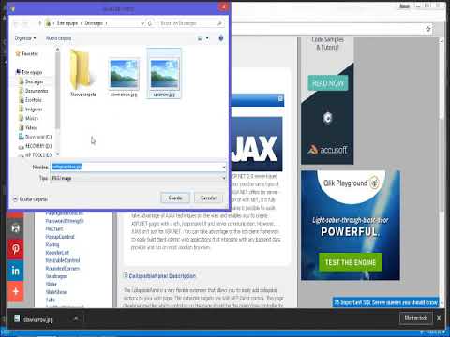Viewport: 450px width, 337px height.
Task: Click the browser page vertical scrollbar
Action: click(442, 166)
